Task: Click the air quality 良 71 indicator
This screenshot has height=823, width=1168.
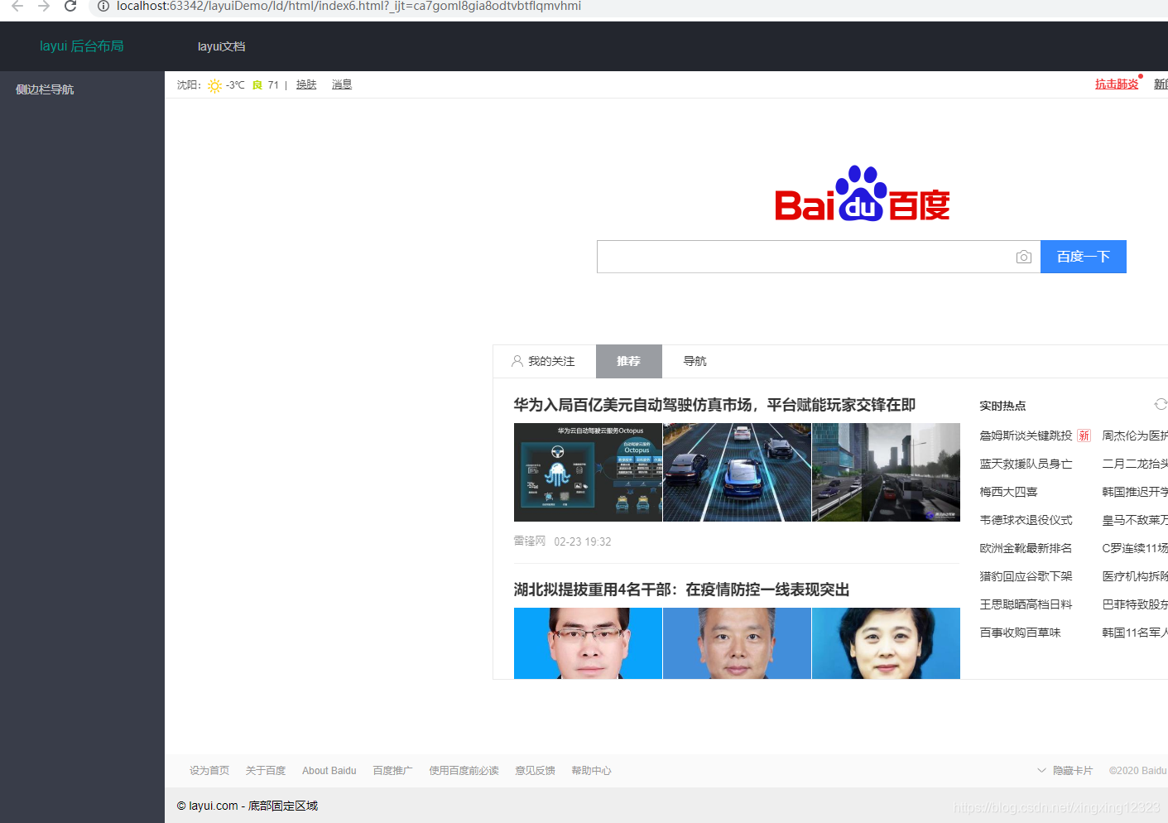Action: [266, 85]
